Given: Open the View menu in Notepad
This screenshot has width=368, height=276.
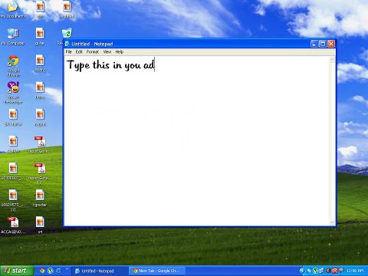Looking at the screenshot, I should pyautogui.click(x=107, y=52).
